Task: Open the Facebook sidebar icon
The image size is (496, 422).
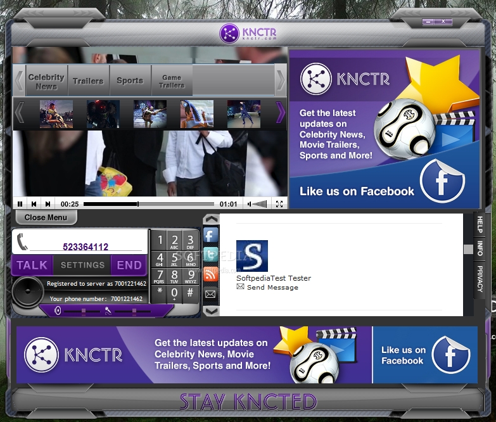Action: coord(211,235)
